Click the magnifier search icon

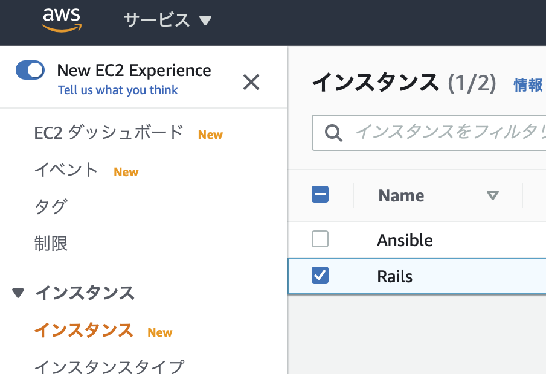(x=333, y=133)
